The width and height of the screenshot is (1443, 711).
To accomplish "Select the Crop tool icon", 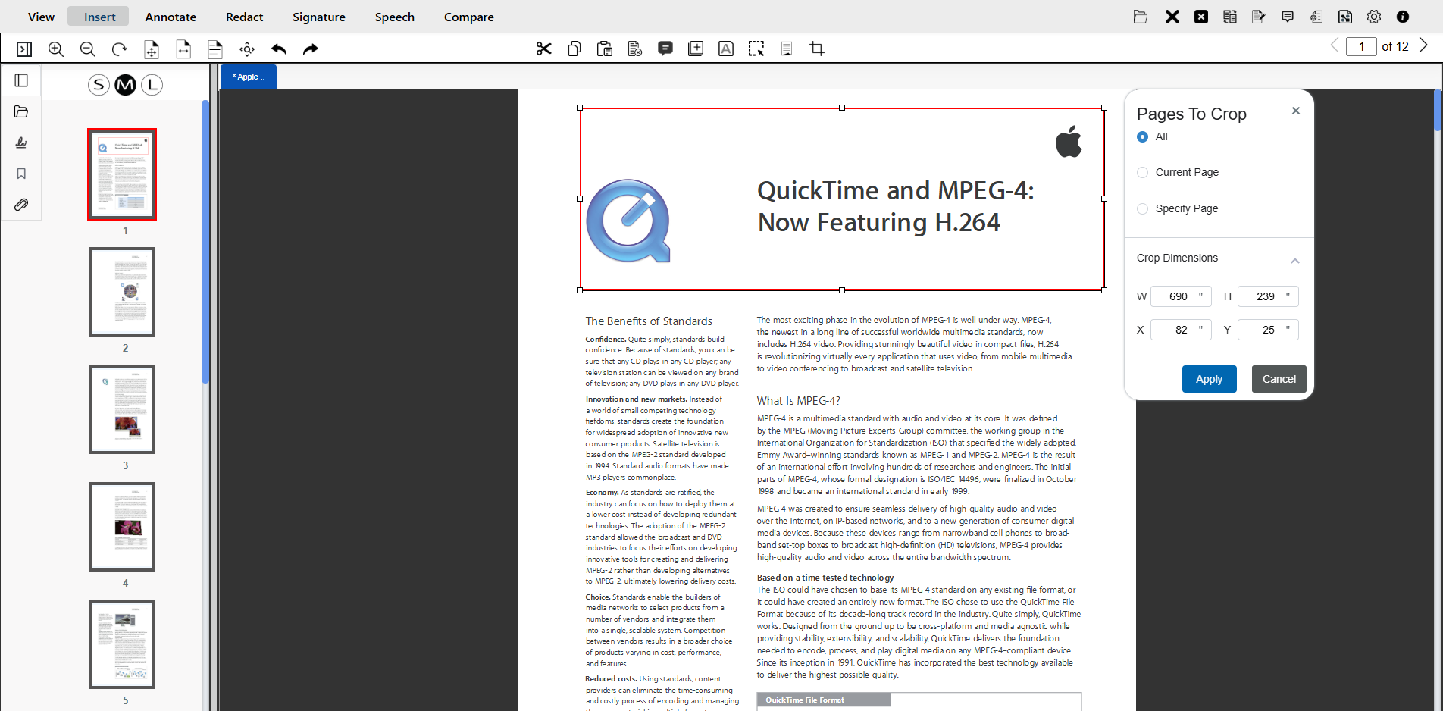I will [x=817, y=49].
